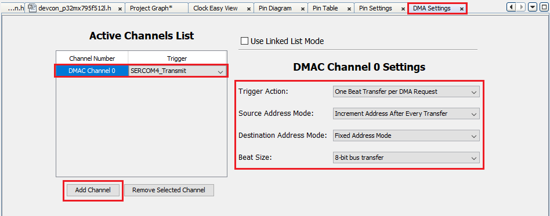Open the devcon_p32mx795f512l.h file tab
Viewport: 550px width, 216px height.
point(75,9)
